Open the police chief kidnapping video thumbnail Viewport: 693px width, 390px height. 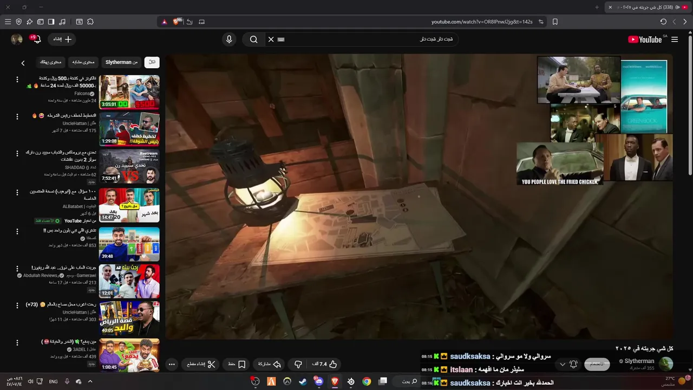[x=129, y=129]
